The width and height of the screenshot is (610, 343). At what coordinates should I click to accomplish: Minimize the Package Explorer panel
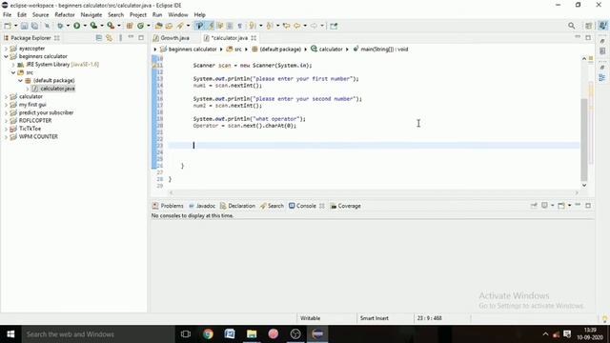click(131, 37)
